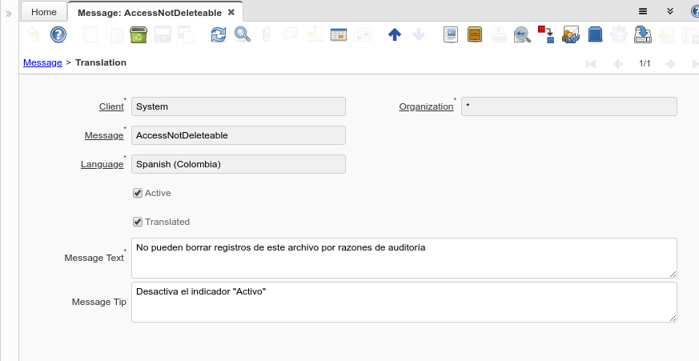Go to the parent record with the up arrow
Viewport: 699px width, 361px height.
point(394,34)
